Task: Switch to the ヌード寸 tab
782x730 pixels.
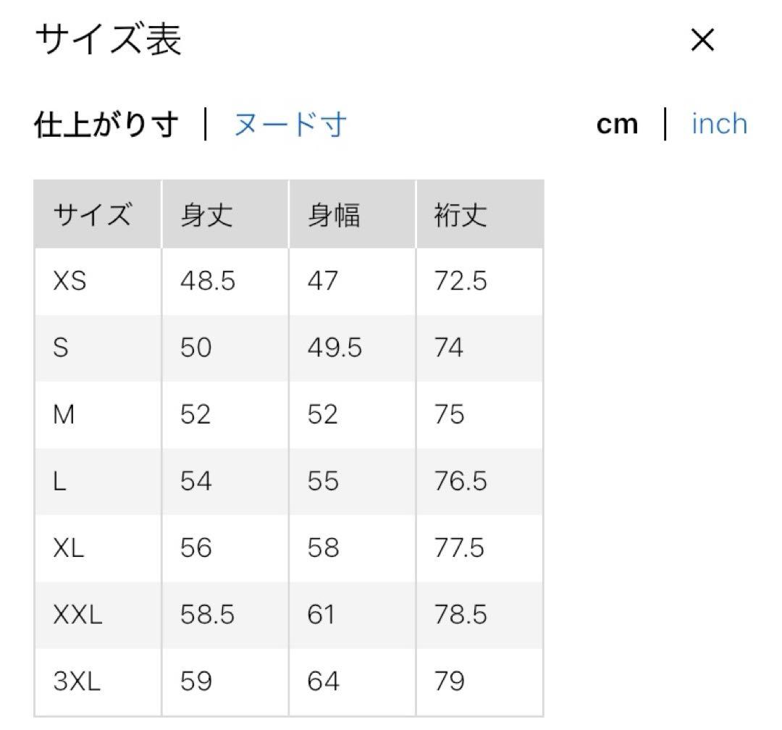Action: pyautogui.click(x=290, y=125)
